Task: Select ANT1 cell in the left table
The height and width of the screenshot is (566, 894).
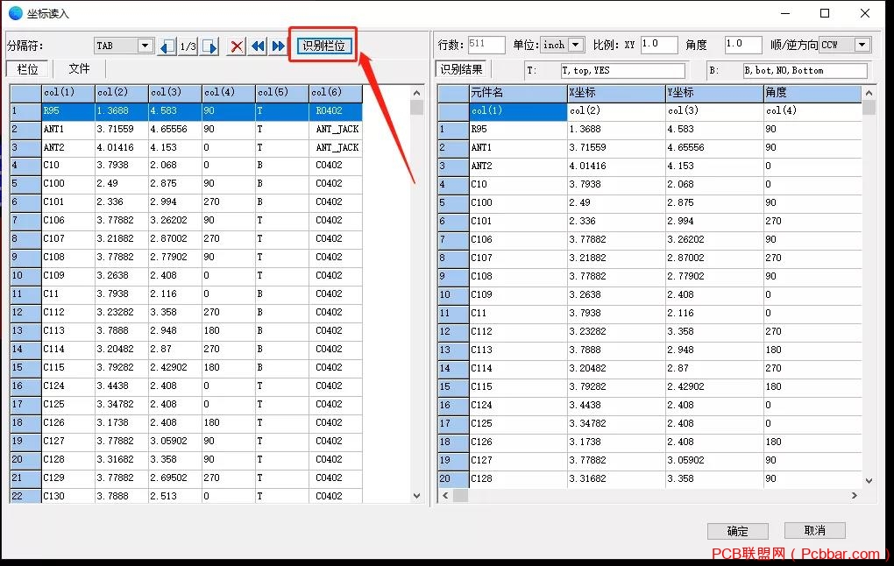Action: (x=68, y=130)
